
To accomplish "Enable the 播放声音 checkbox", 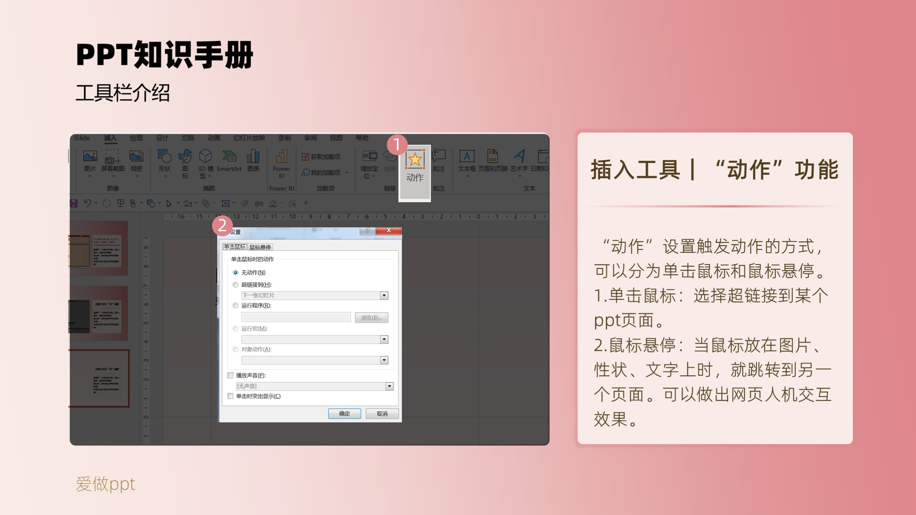I will pyautogui.click(x=230, y=375).
